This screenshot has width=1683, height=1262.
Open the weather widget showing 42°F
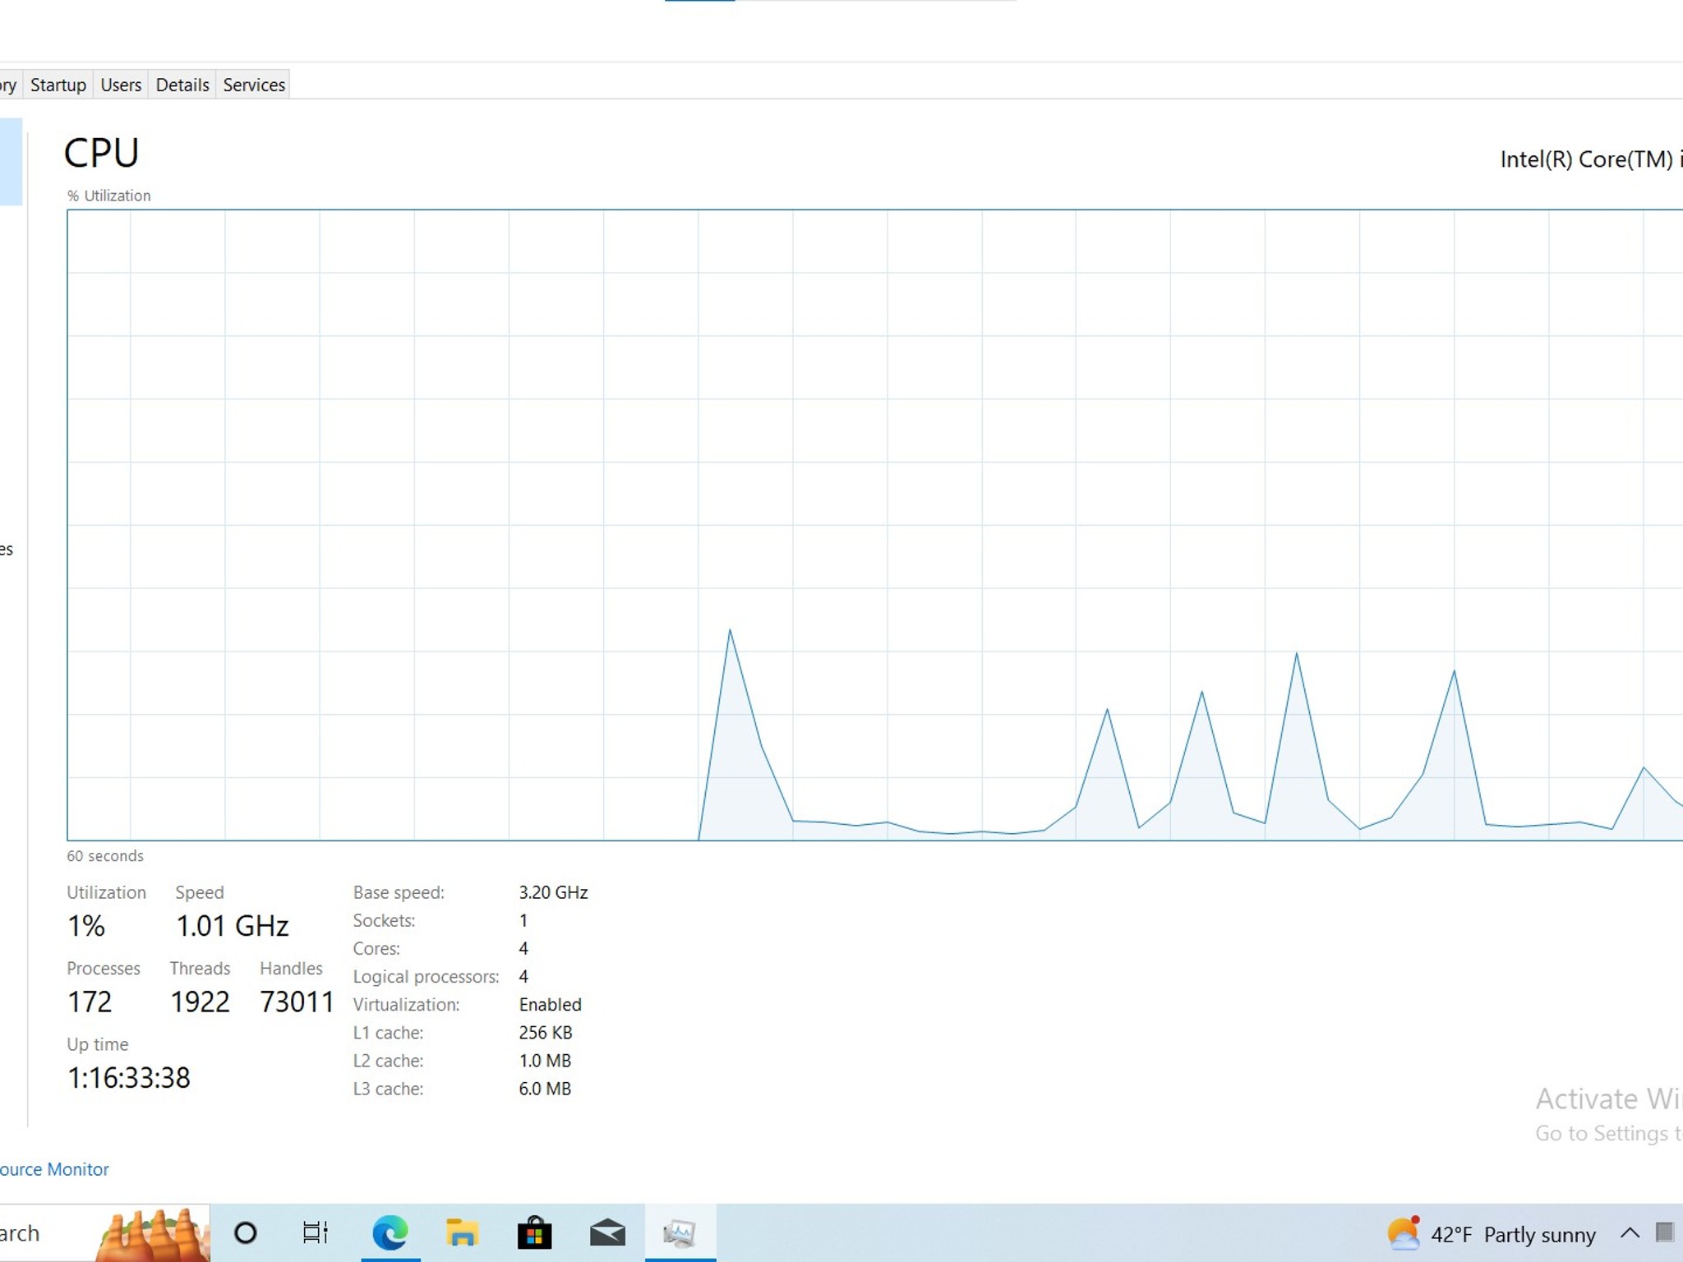(1491, 1234)
